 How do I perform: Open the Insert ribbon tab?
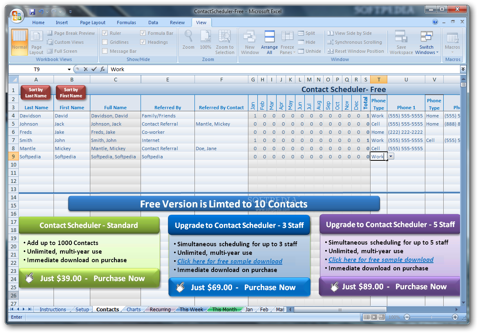62,22
